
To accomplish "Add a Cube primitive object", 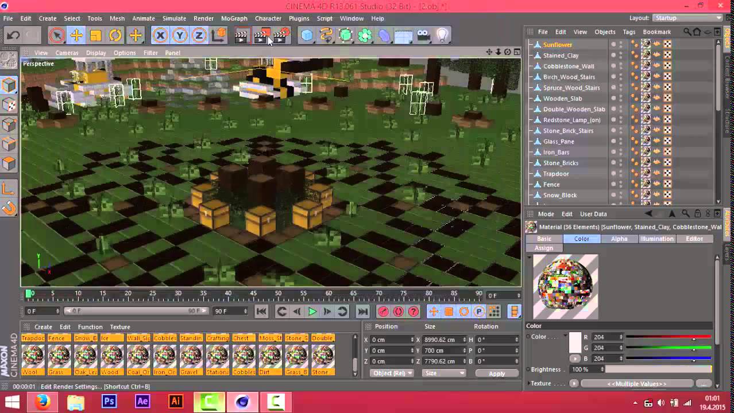I will tap(307, 36).
